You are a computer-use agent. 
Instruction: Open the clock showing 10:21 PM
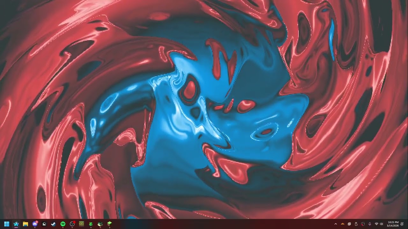pyautogui.click(x=393, y=224)
